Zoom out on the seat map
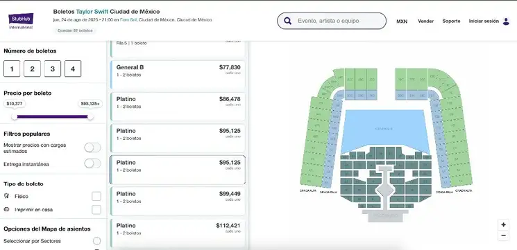 [x=503, y=235]
